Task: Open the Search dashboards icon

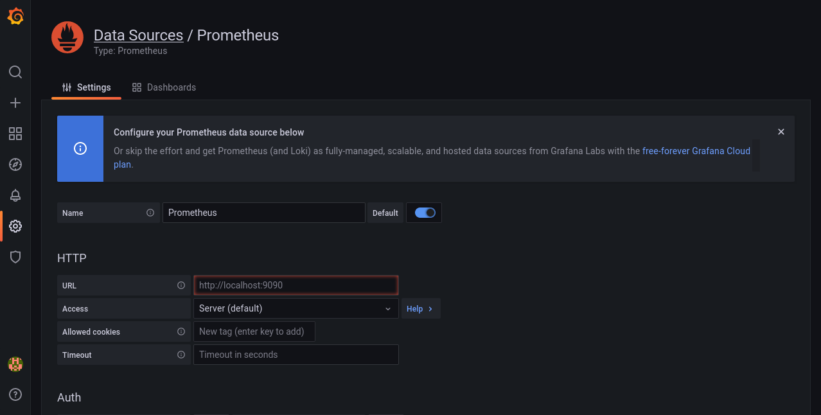Action: point(15,72)
